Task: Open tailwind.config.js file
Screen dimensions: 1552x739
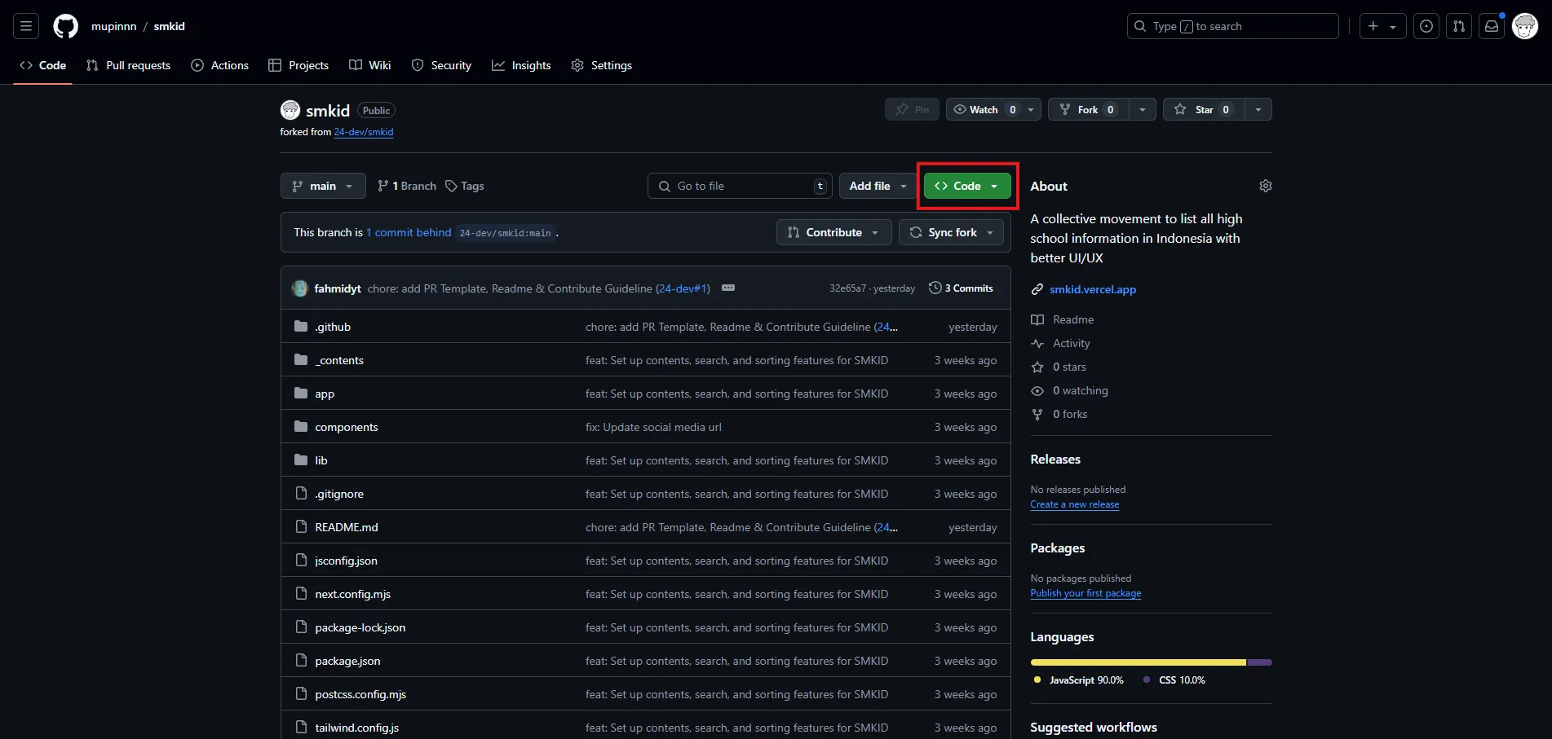Action: (x=357, y=728)
